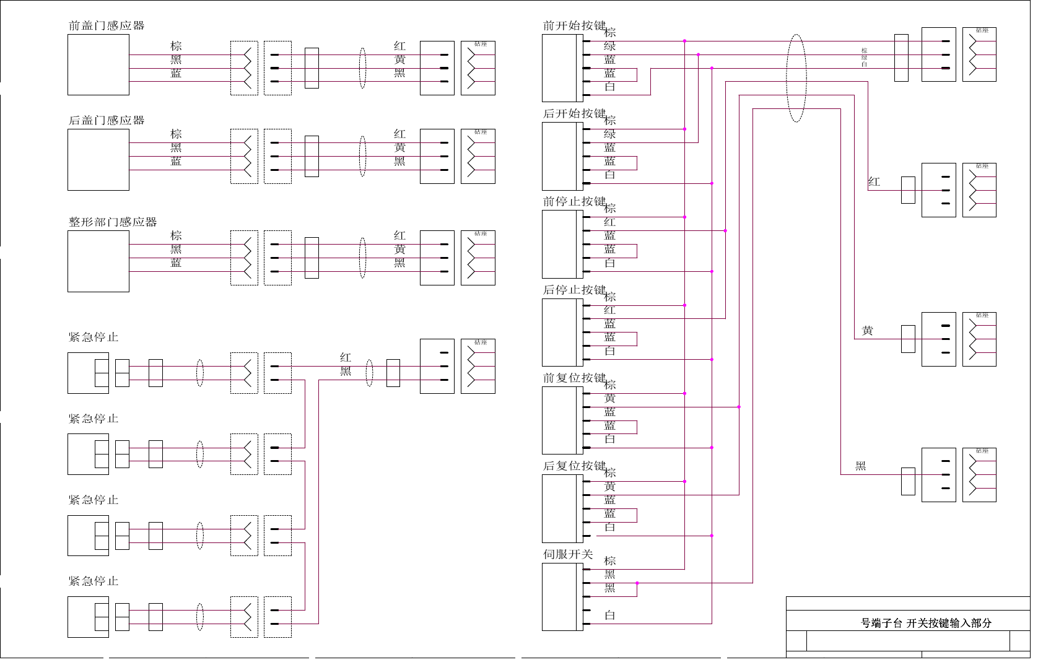Select the 整形部门感应器 title label
Image resolution: width=1038 pixels, height=670 pixels.
[113, 222]
